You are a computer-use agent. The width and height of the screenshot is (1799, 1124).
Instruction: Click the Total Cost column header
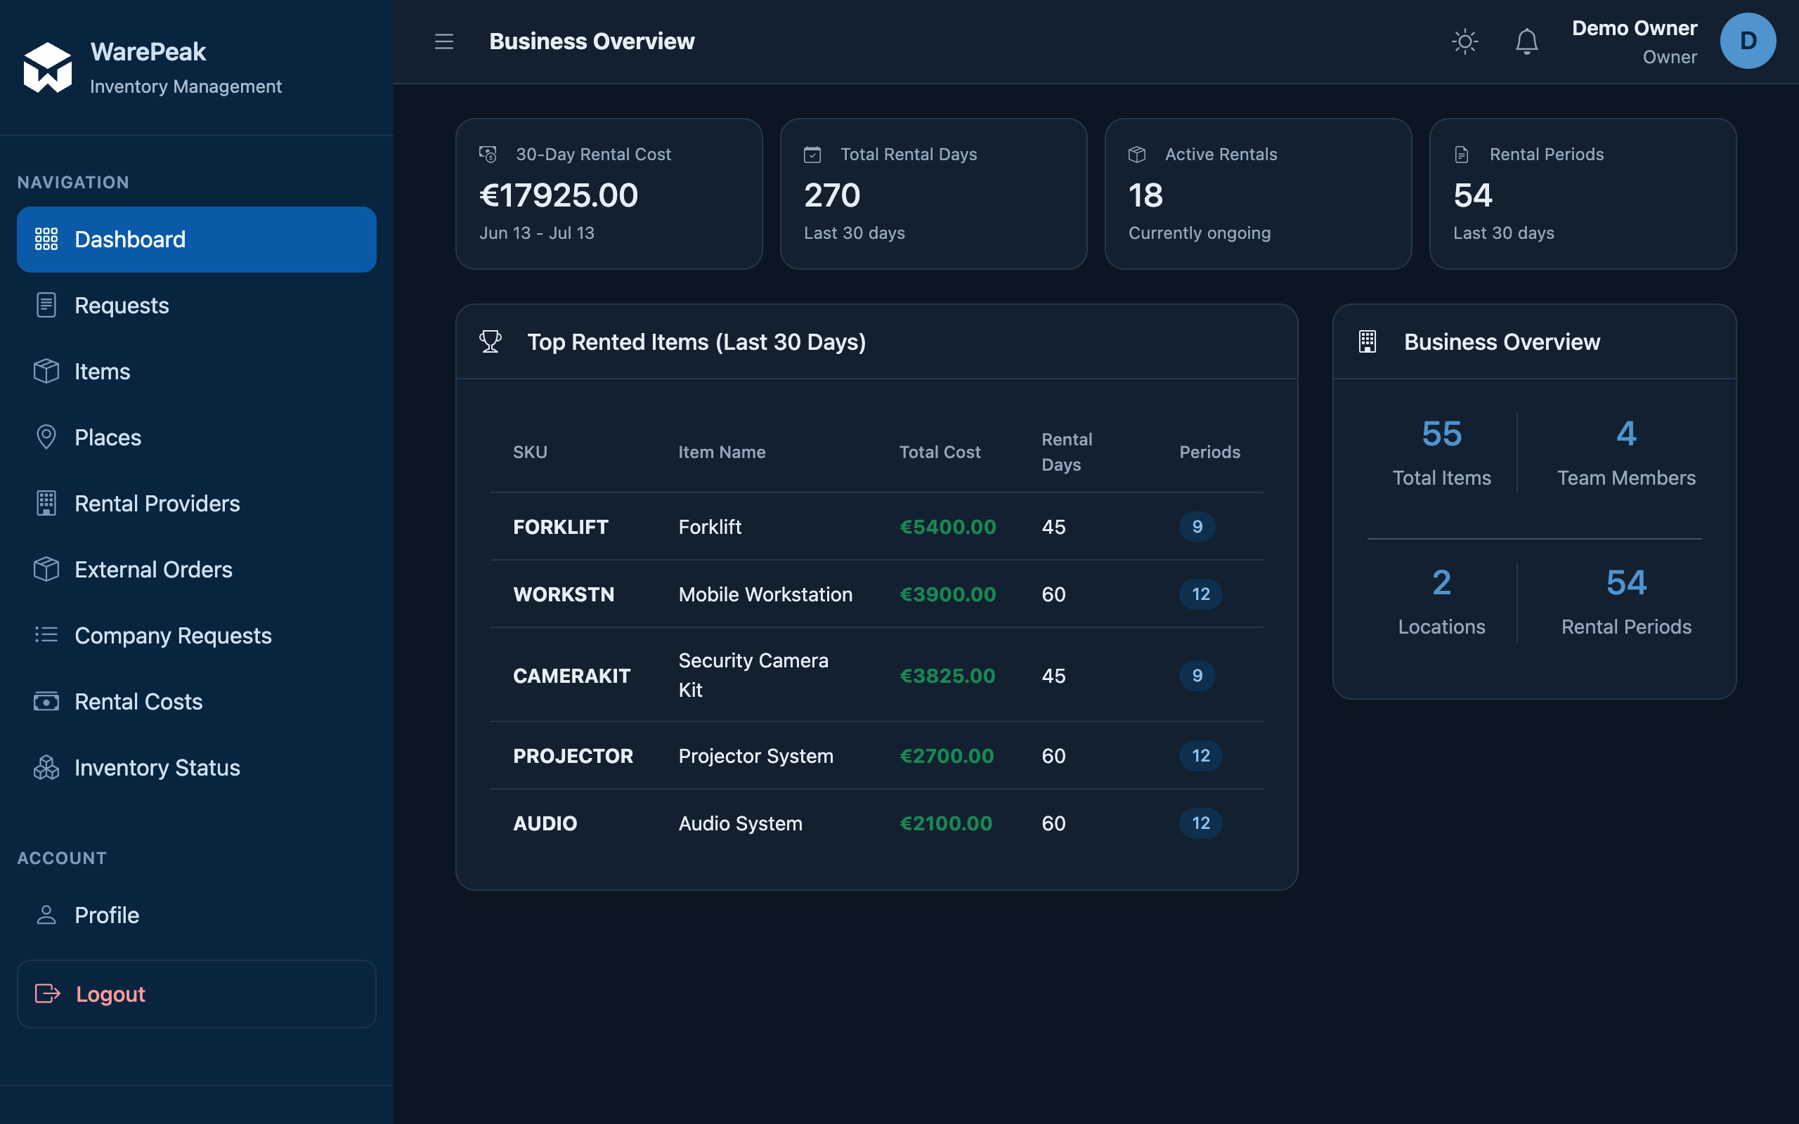[940, 452]
